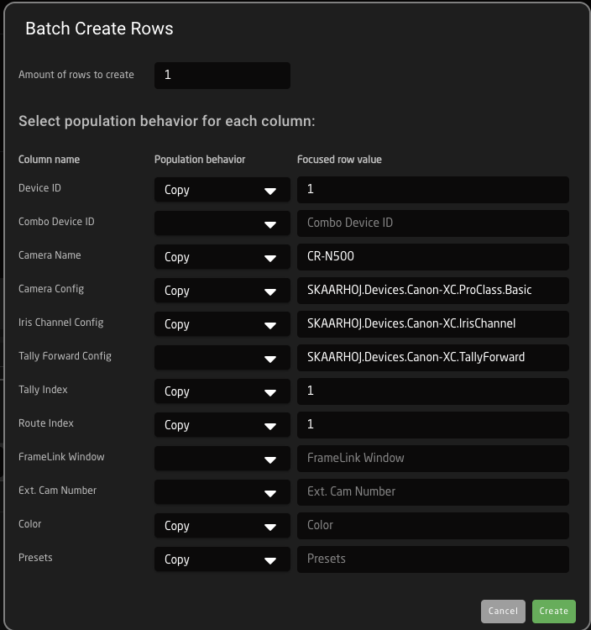Click the 'Camera Config' column label

point(51,289)
